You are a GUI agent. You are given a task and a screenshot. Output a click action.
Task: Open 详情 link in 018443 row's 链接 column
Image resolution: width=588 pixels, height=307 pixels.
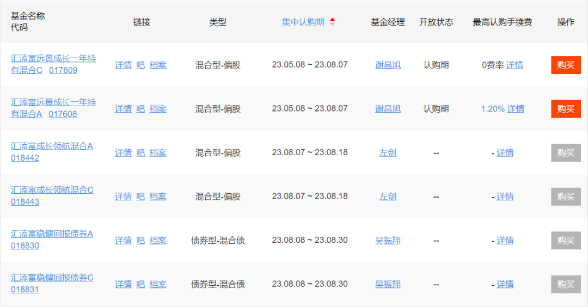(124, 197)
